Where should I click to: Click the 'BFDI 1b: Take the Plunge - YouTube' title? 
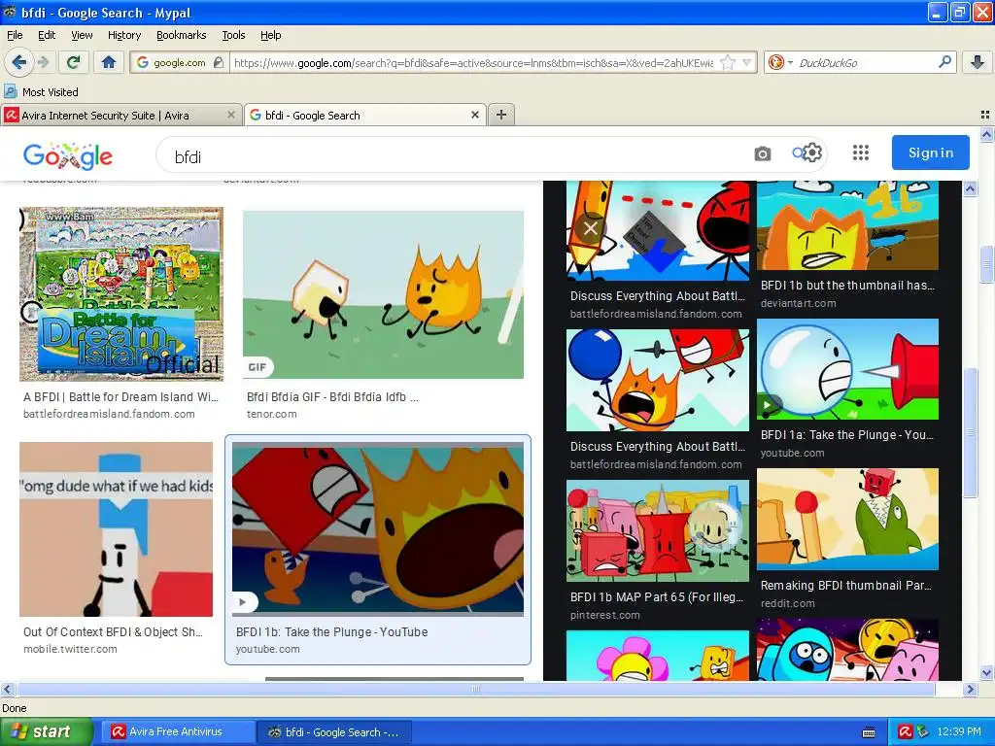coord(332,631)
